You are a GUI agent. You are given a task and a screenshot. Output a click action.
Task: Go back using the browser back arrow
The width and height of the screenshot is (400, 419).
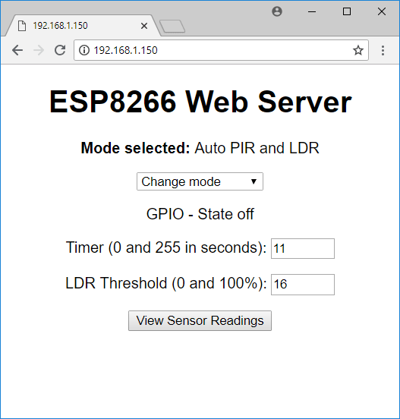click(17, 50)
